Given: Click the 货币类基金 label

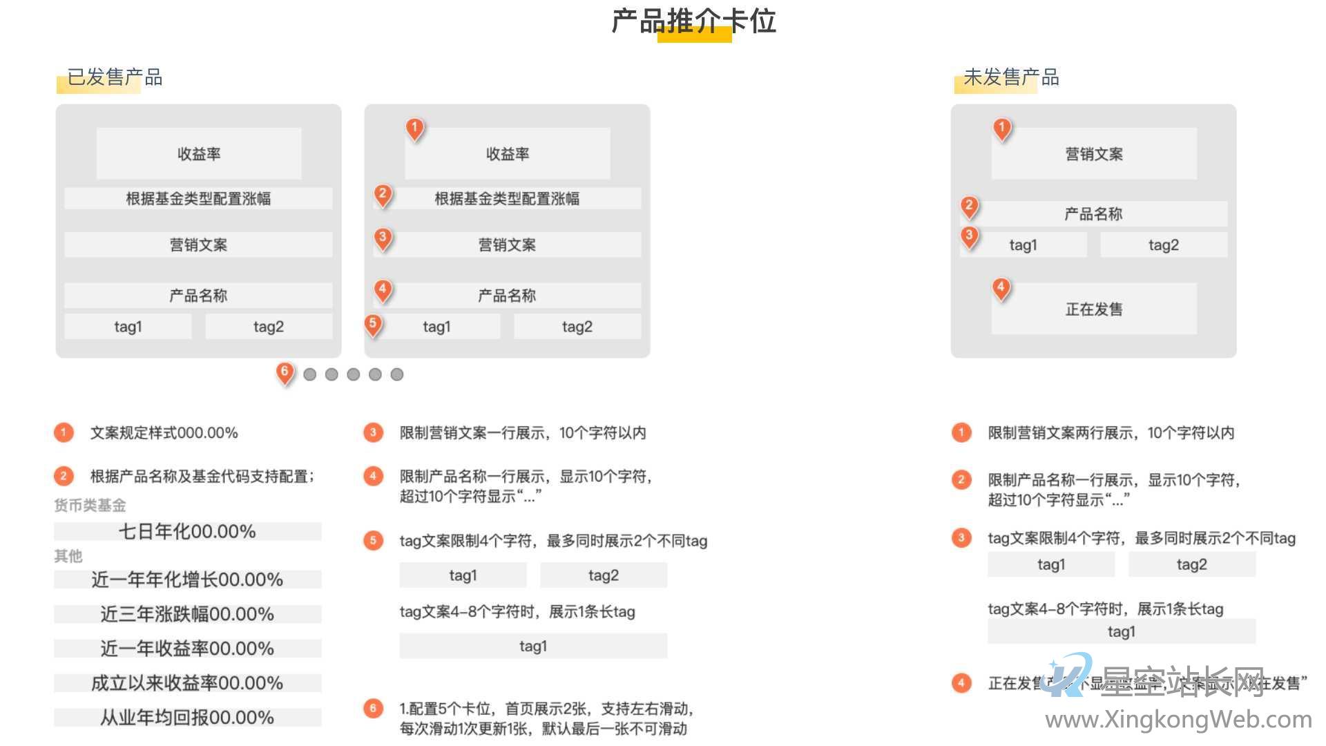Looking at the screenshot, I should (x=90, y=506).
